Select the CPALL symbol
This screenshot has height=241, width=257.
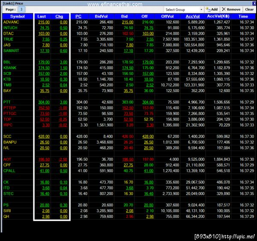tap(9, 171)
